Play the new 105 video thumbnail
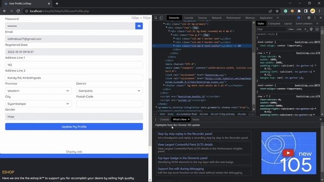324x182 pixels. (x=289, y=153)
